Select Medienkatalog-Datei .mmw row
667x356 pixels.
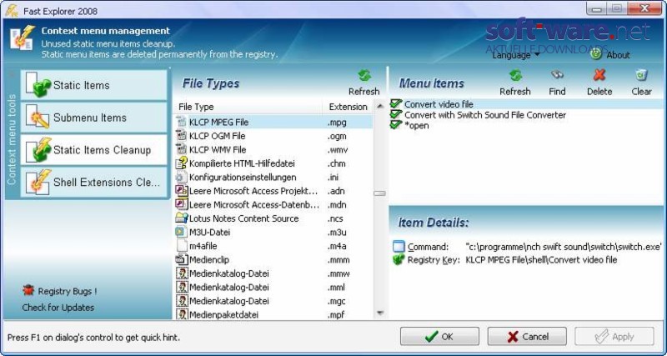point(273,273)
